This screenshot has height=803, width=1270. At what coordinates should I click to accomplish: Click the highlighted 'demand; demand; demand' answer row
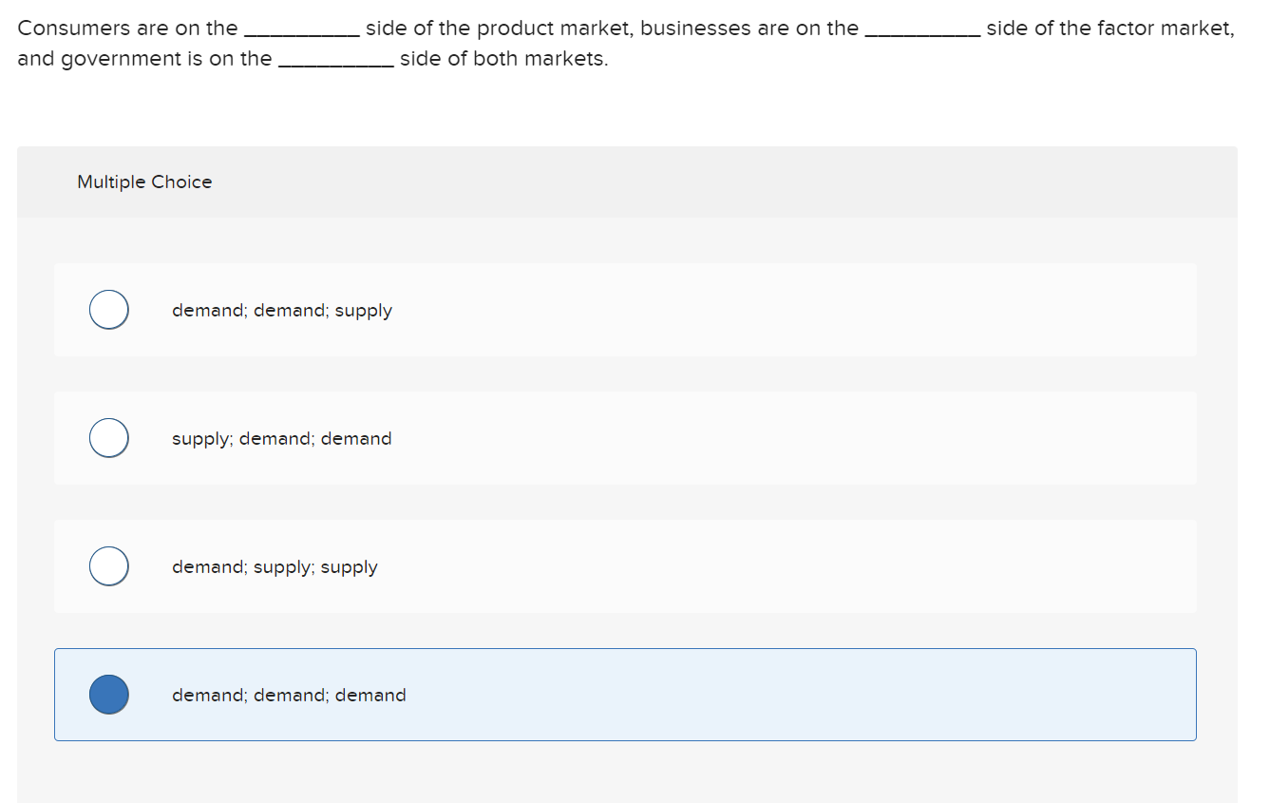click(x=626, y=694)
